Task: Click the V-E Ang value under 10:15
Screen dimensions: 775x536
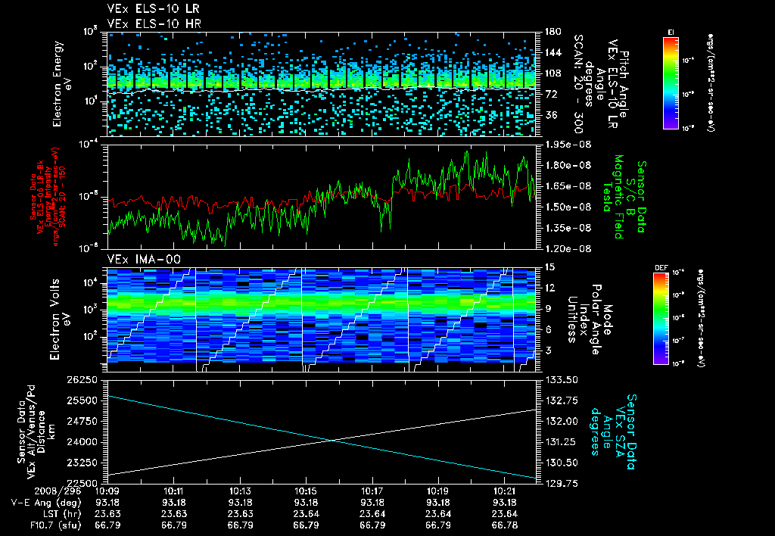Action: pos(306,503)
